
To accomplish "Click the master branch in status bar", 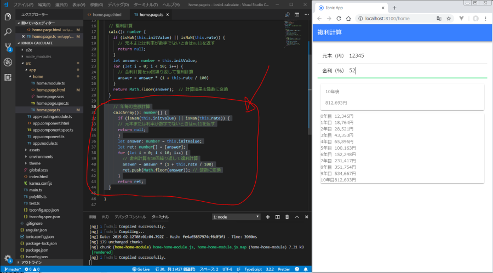I will [x=13, y=269].
